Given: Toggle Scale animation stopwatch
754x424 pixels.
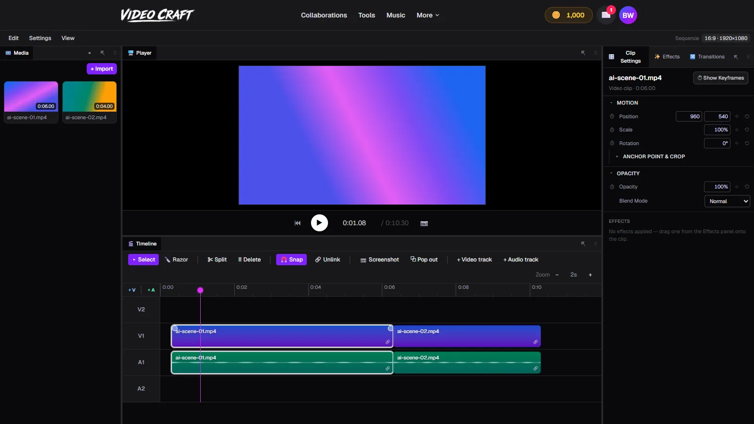Looking at the screenshot, I should [x=612, y=130].
